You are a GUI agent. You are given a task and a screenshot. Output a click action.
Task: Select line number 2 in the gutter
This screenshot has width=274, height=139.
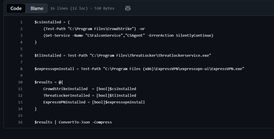click(x=21, y=29)
